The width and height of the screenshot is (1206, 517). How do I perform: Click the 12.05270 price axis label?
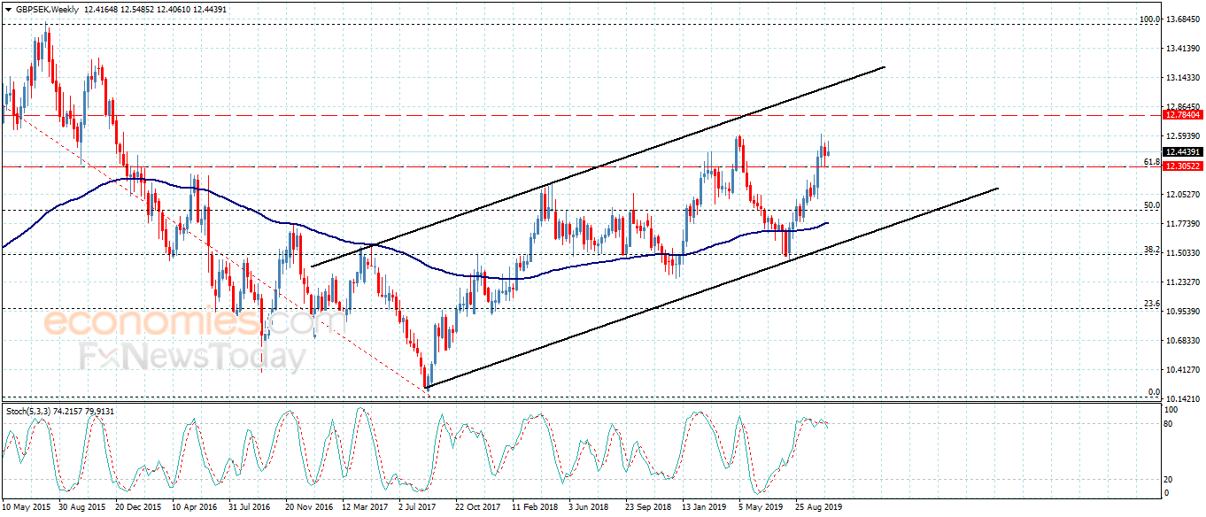(1184, 195)
